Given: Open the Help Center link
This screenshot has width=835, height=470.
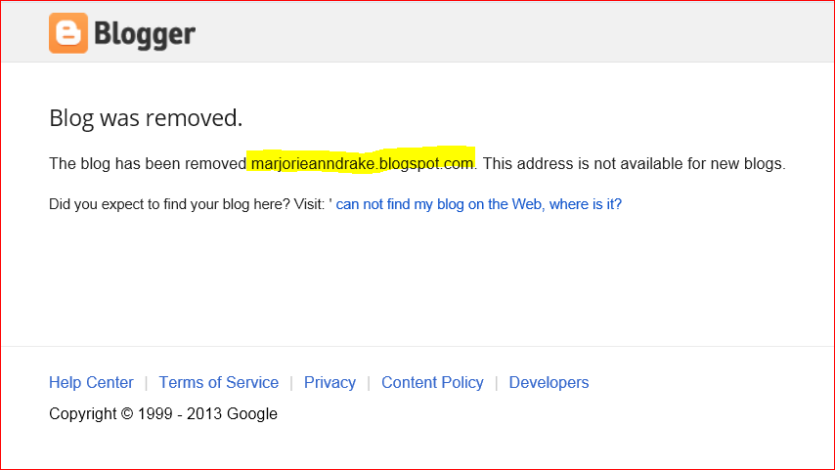Looking at the screenshot, I should pos(91,382).
